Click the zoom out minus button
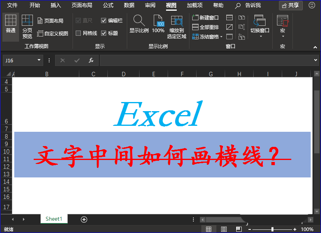 (250, 229)
